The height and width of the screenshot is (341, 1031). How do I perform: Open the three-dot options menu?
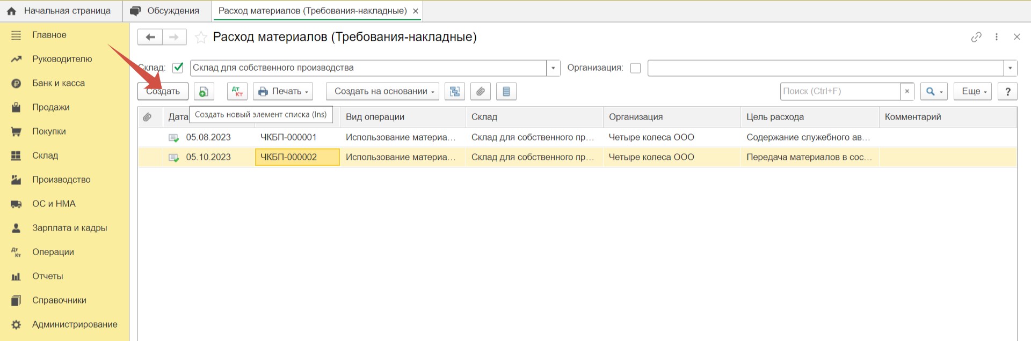click(x=997, y=37)
